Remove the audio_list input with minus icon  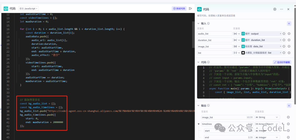(289, 34)
